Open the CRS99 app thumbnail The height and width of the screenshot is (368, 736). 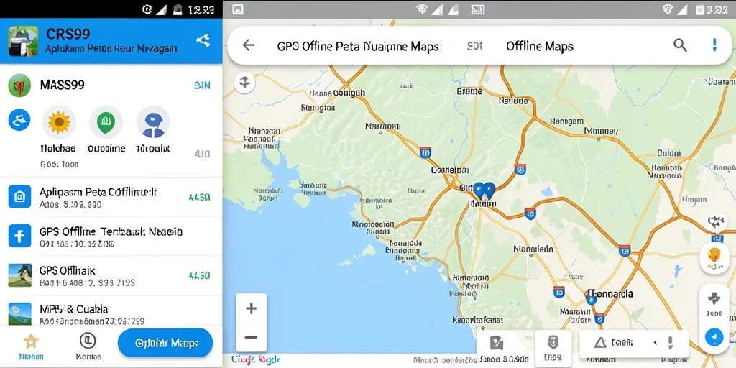coord(23,41)
